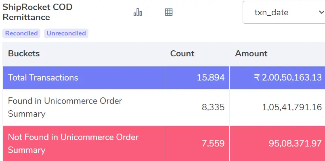
Task: Click the ShipRocket COD Remittance title
Action: point(37,12)
